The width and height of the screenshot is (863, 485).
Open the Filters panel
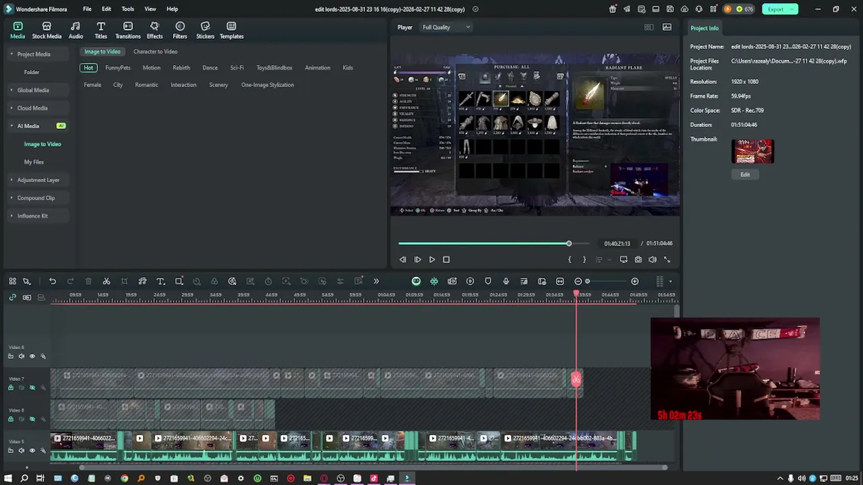click(180, 30)
